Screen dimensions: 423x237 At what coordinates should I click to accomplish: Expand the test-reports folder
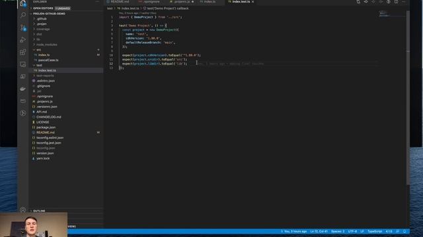coord(45,76)
